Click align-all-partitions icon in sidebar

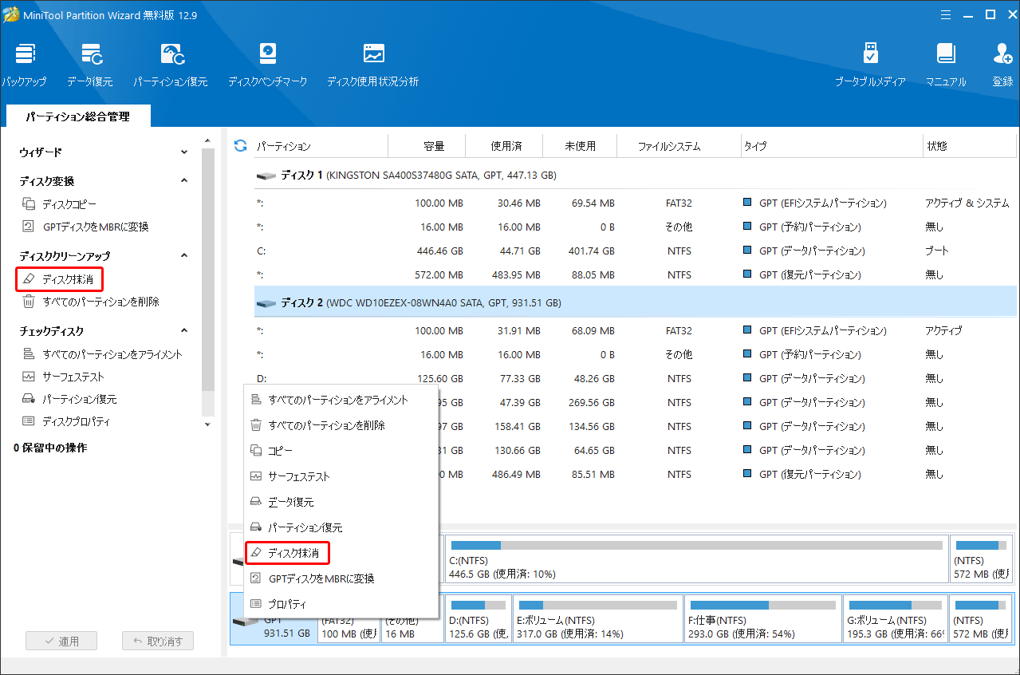coord(29,354)
